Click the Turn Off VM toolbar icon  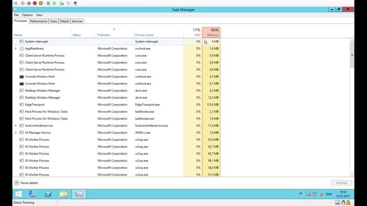[29, 3]
